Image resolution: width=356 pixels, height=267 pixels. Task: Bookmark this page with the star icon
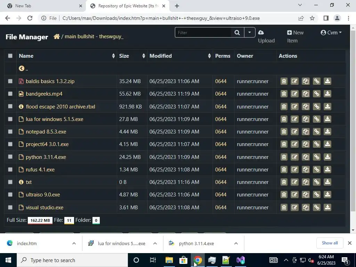[x=312, y=18]
